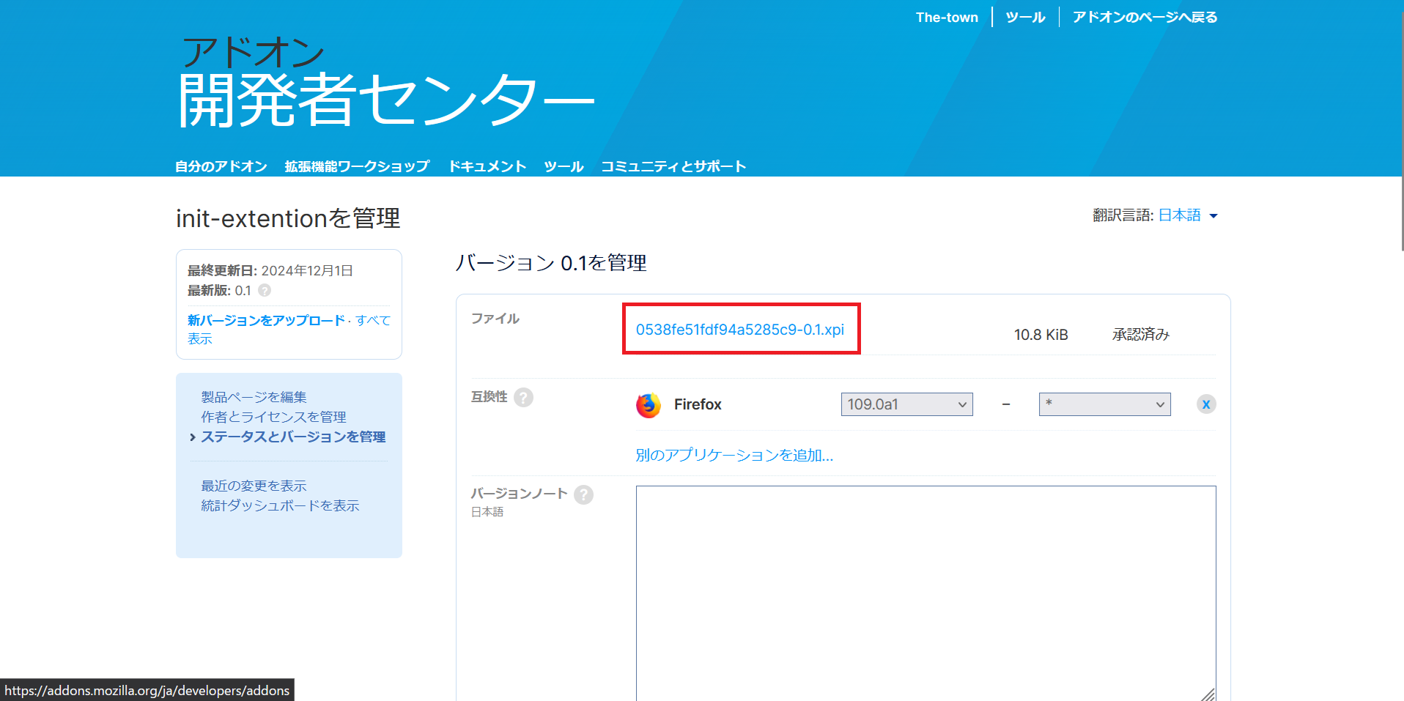Viewport: 1404px width, 701px height.
Task: Open the maximum version dropdown showing *
Action: pyautogui.click(x=1104, y=404)
